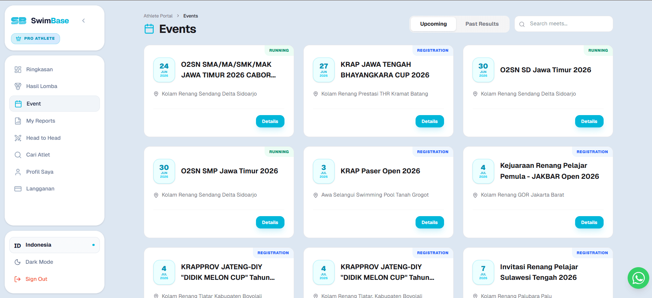
Task: Open Langganan subscription page
Action: [55, 189]
